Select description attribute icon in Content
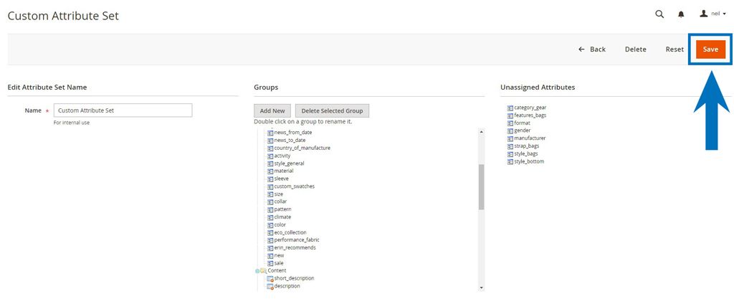Viewport: 734px width, 299px height. [x=270, y=286]
